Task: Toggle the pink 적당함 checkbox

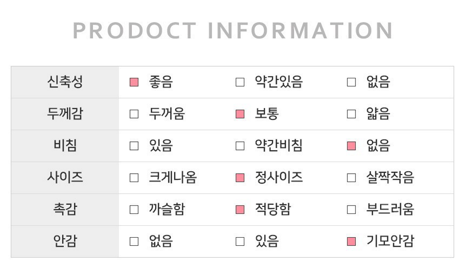Action: [240, 210]
